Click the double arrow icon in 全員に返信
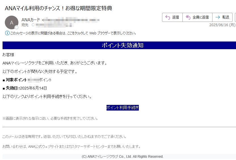236x160 pixels. pyautogui.click(x=188, y=17)
